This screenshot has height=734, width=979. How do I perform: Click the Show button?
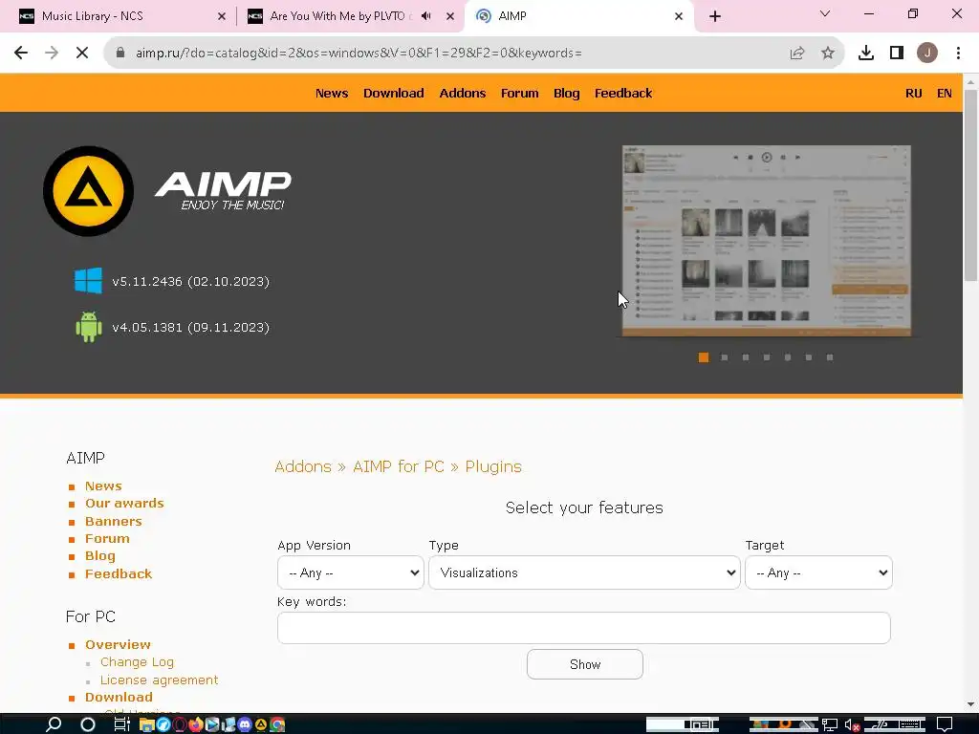pos(584,664)
